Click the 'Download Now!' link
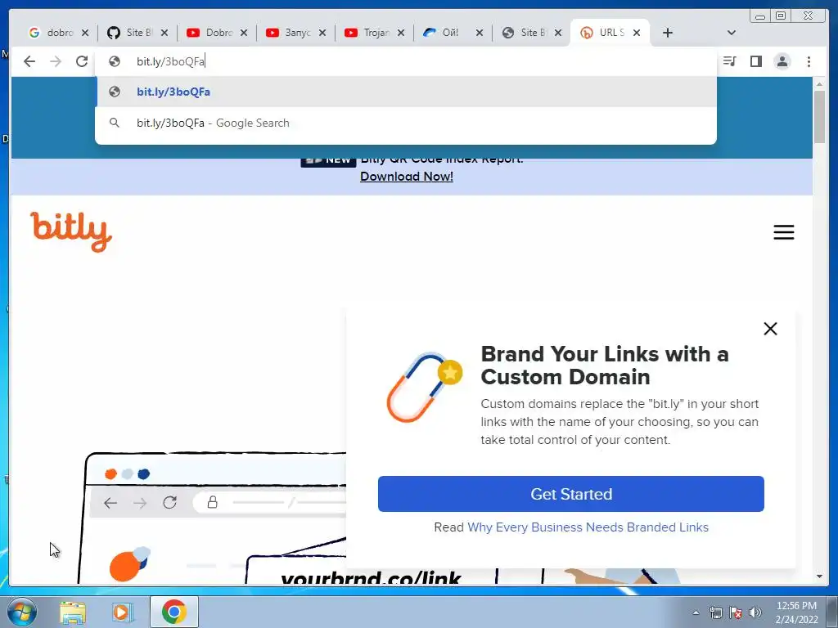Screen dimensions: 838x628 click(407, 177)
